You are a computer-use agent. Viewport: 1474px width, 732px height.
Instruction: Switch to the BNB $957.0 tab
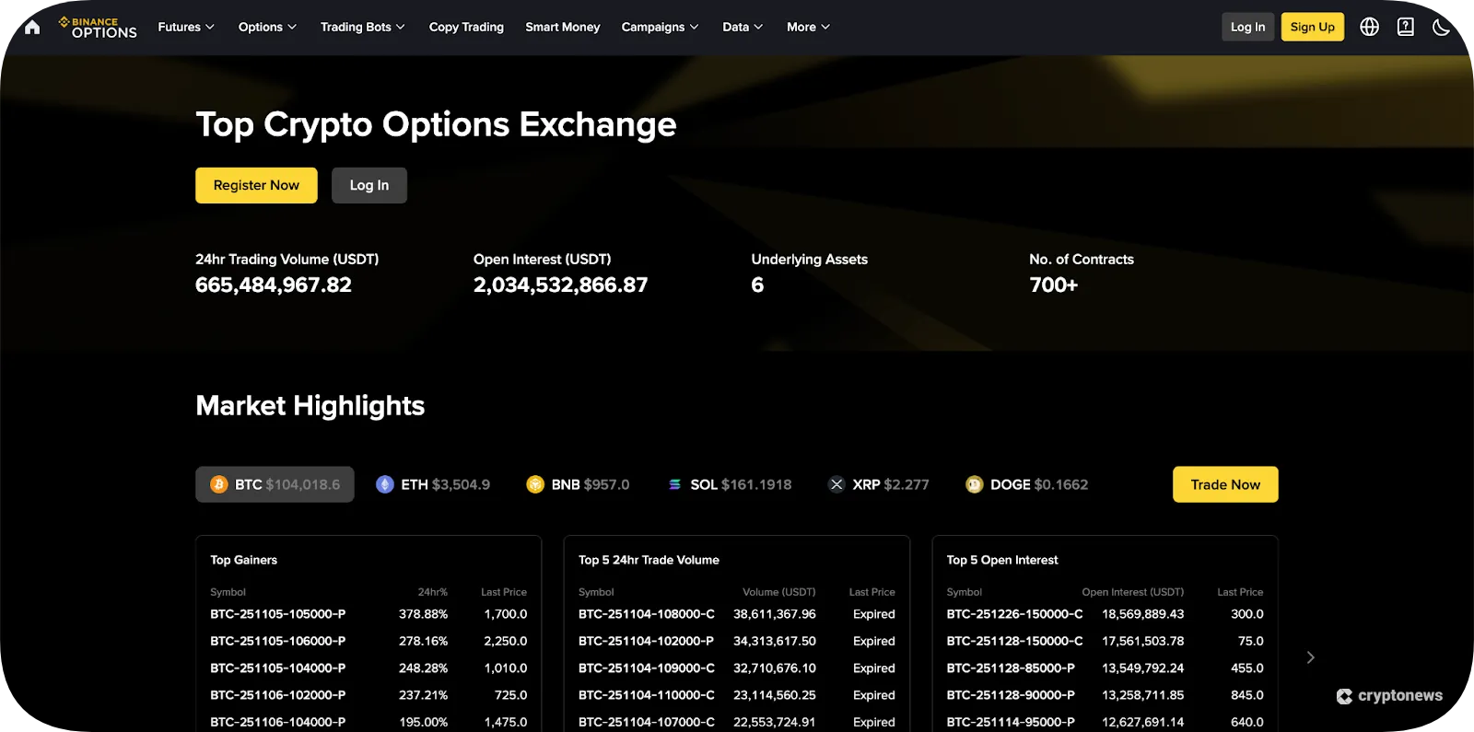click(x=578, y=484)
